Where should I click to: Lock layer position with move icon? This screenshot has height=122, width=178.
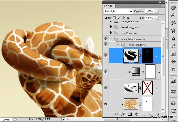(123, 18)
